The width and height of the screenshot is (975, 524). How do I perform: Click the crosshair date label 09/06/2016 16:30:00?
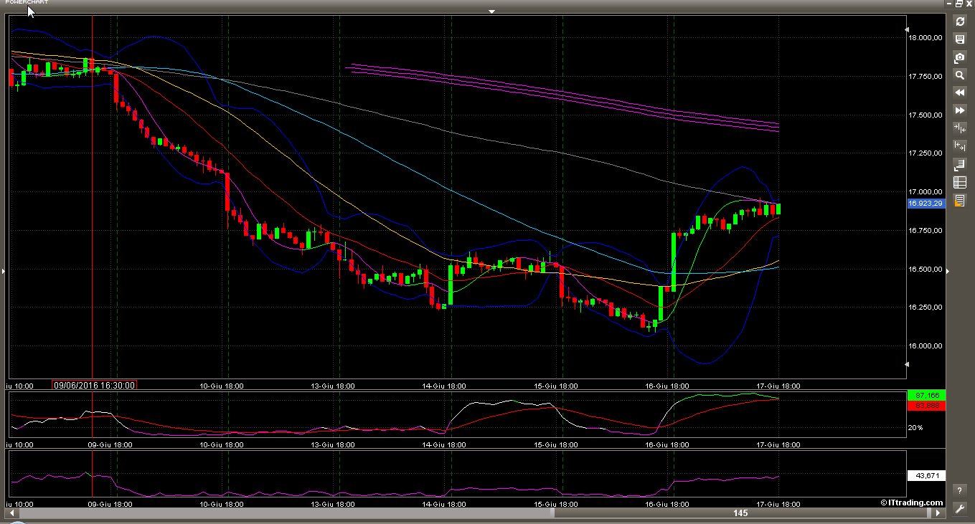(94, 385)
